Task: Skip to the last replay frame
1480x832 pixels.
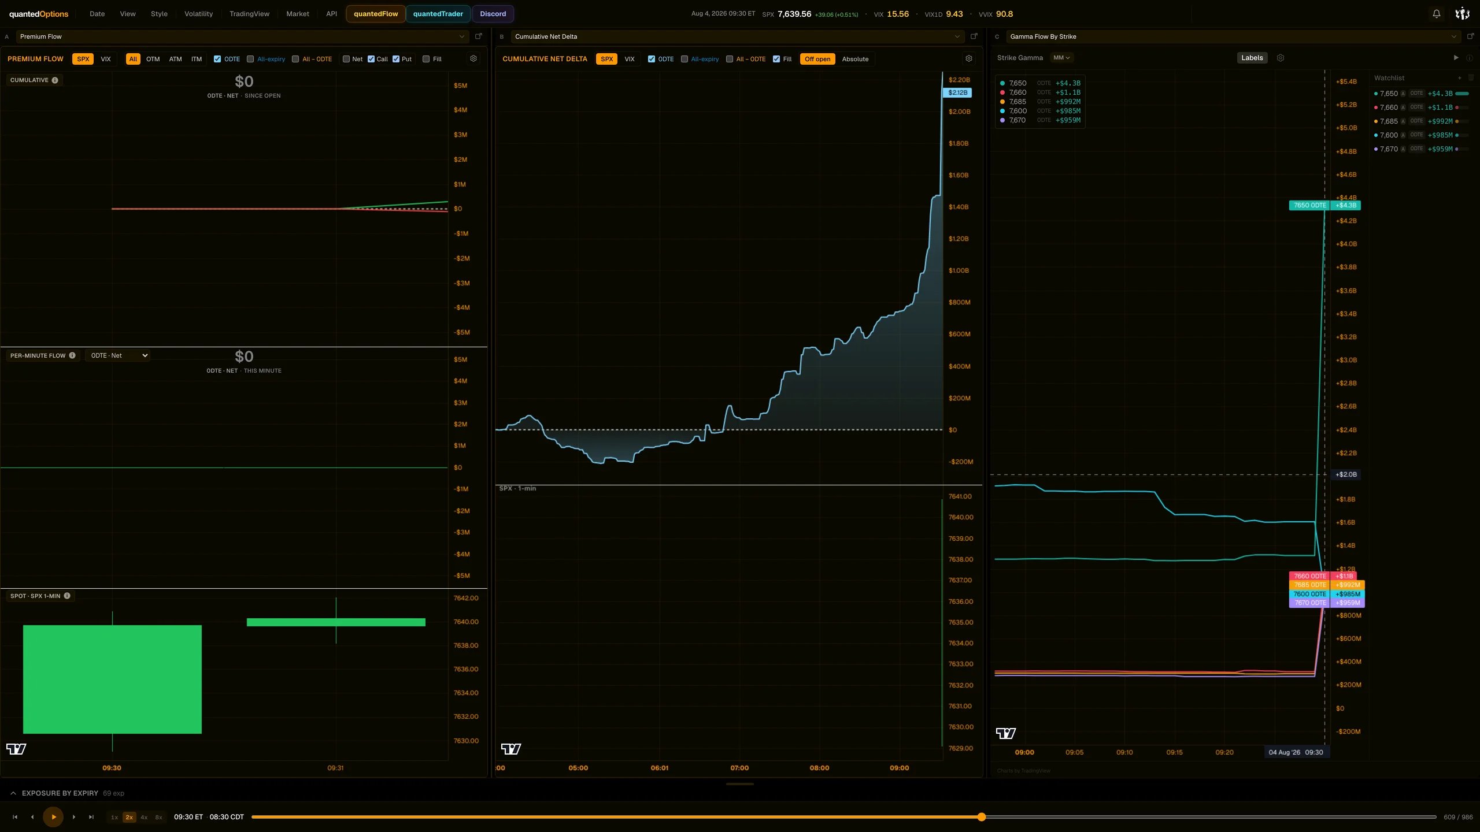Action: [91, 817]
